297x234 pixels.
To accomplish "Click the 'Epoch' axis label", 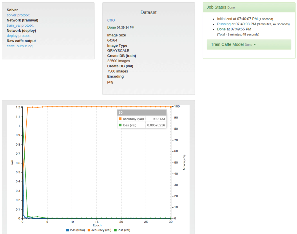I will pyautogui.click(x=97, y=225).
